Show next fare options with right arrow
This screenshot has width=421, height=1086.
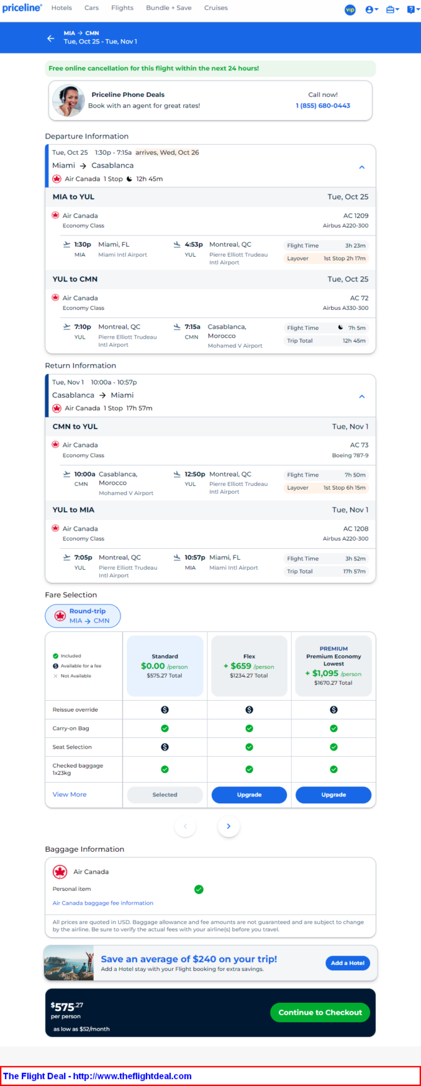[229, 826]
